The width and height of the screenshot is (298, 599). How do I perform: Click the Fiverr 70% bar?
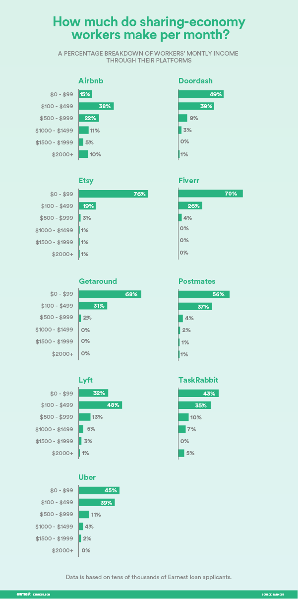[x=210, y=194]
